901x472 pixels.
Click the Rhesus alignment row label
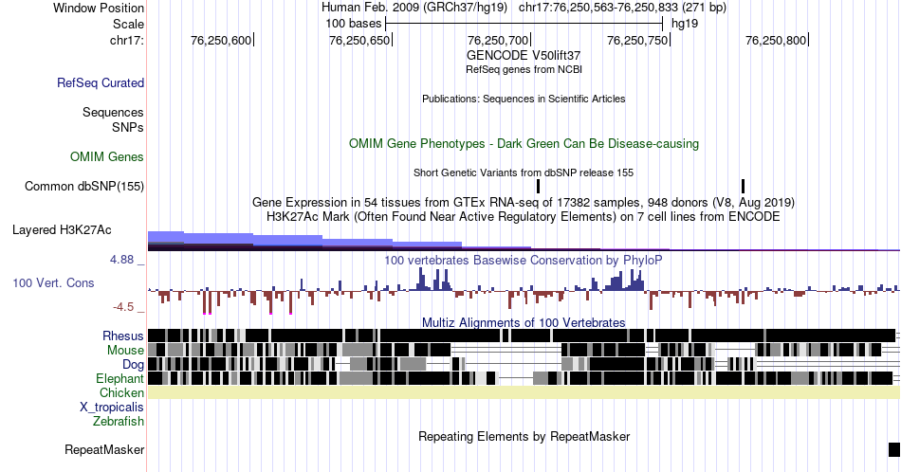123,336
